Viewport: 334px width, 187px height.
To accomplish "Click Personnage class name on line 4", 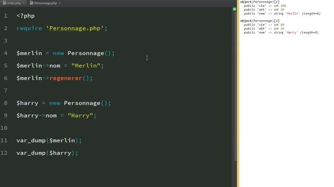I will [x=86, y=53].
